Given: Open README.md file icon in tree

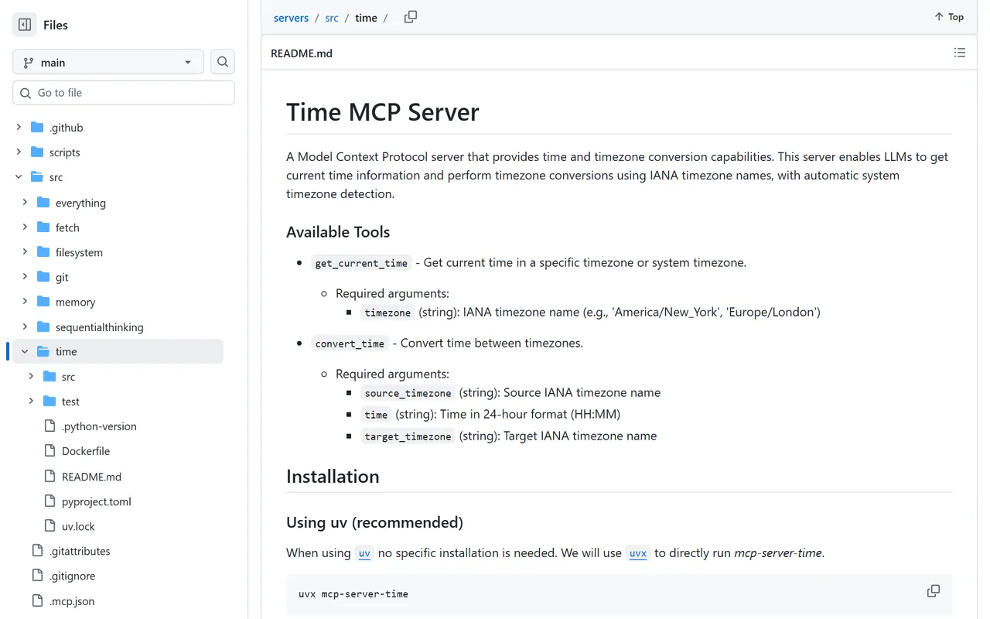Looking at the screenshot, I should [49, 476].
